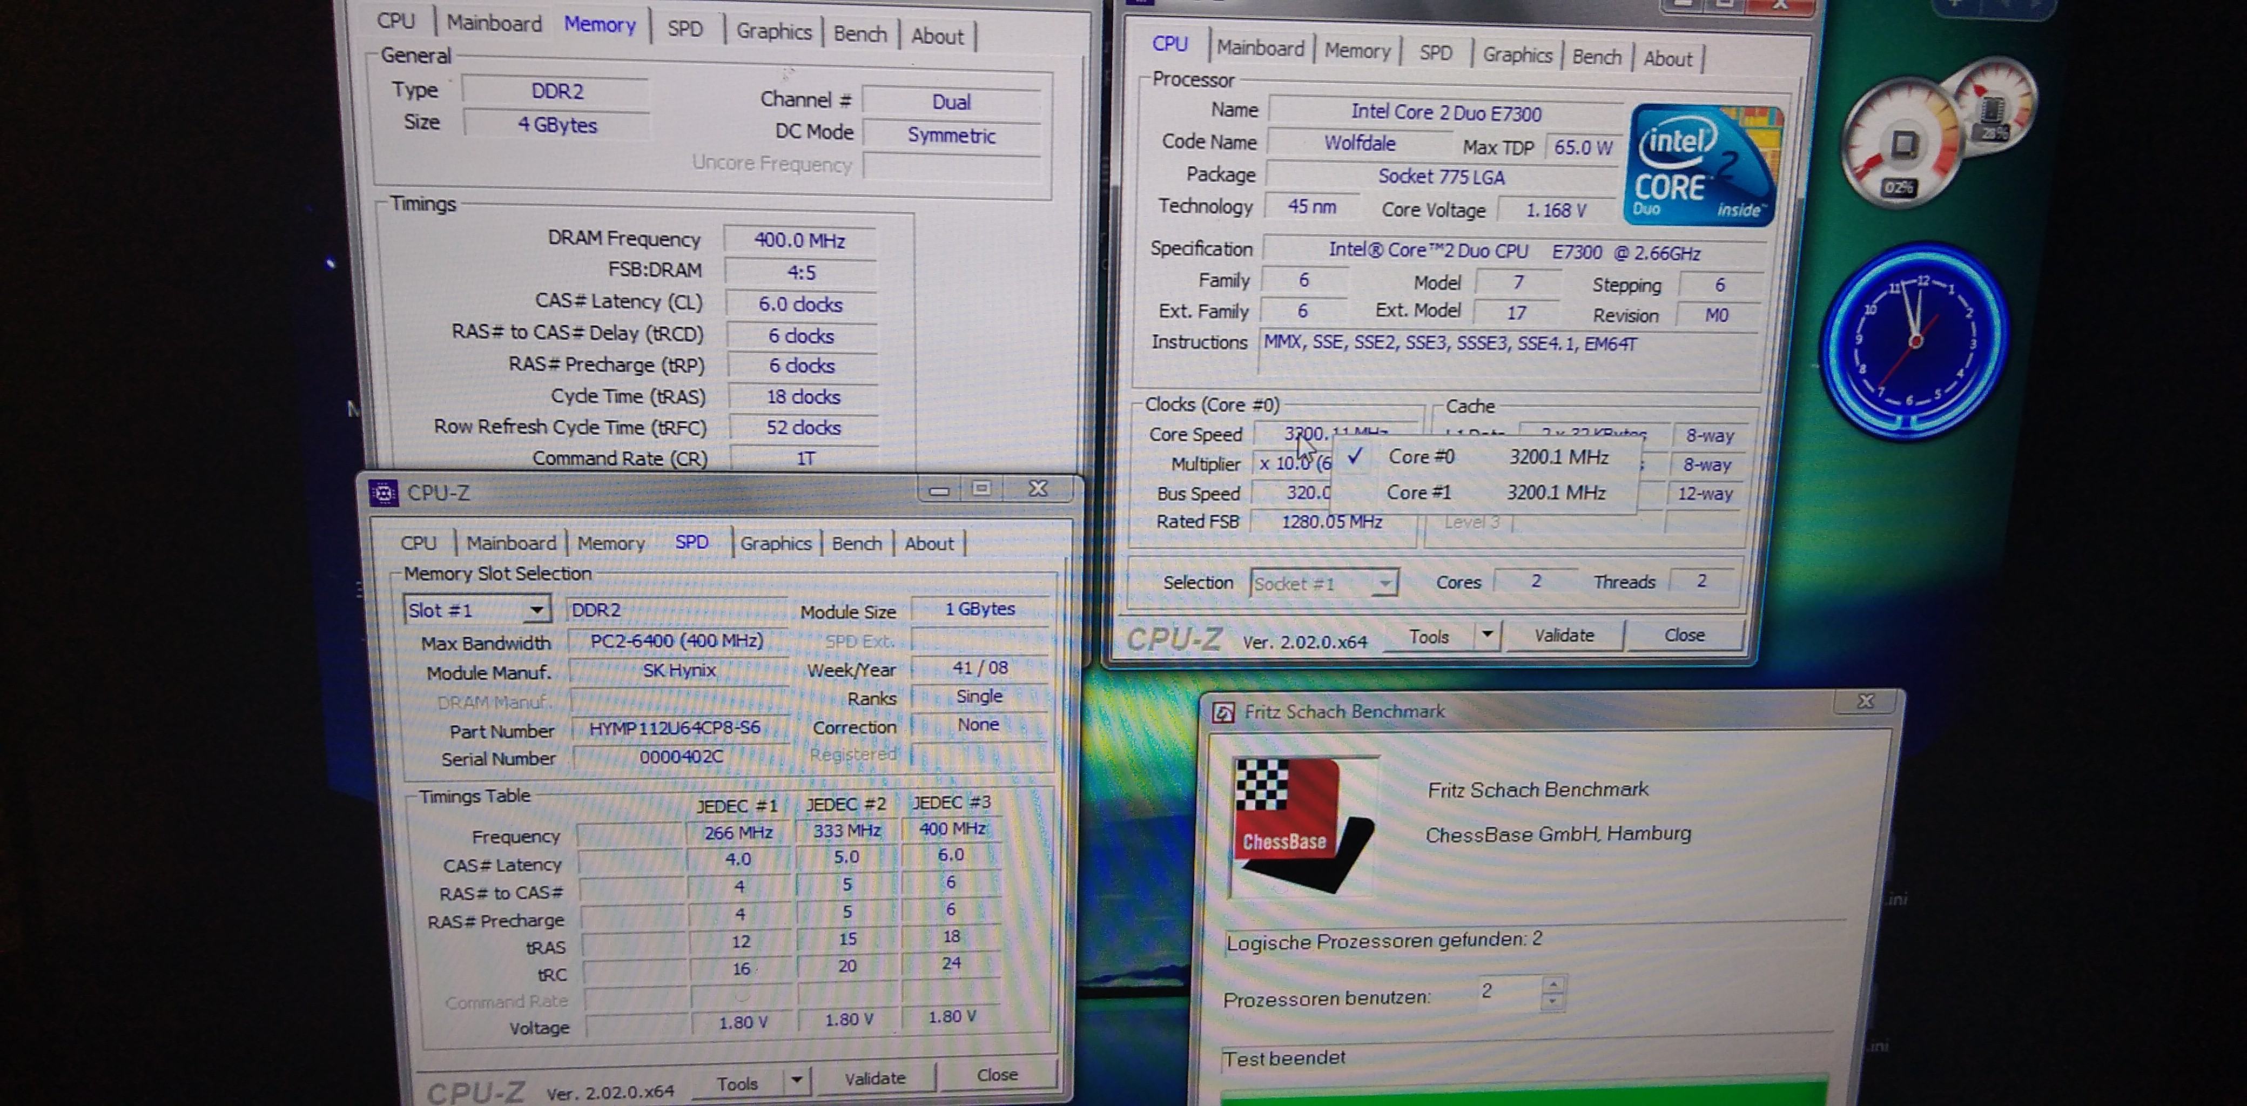Click the Week/Year 41 / 08 value

[980, 668]
